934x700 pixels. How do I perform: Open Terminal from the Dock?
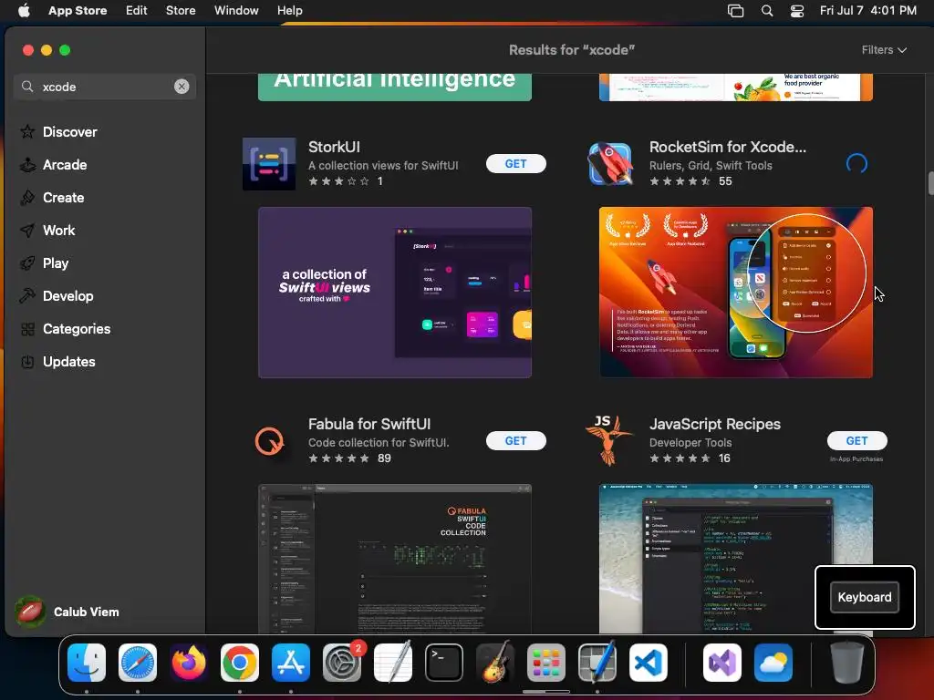[444, 663]
